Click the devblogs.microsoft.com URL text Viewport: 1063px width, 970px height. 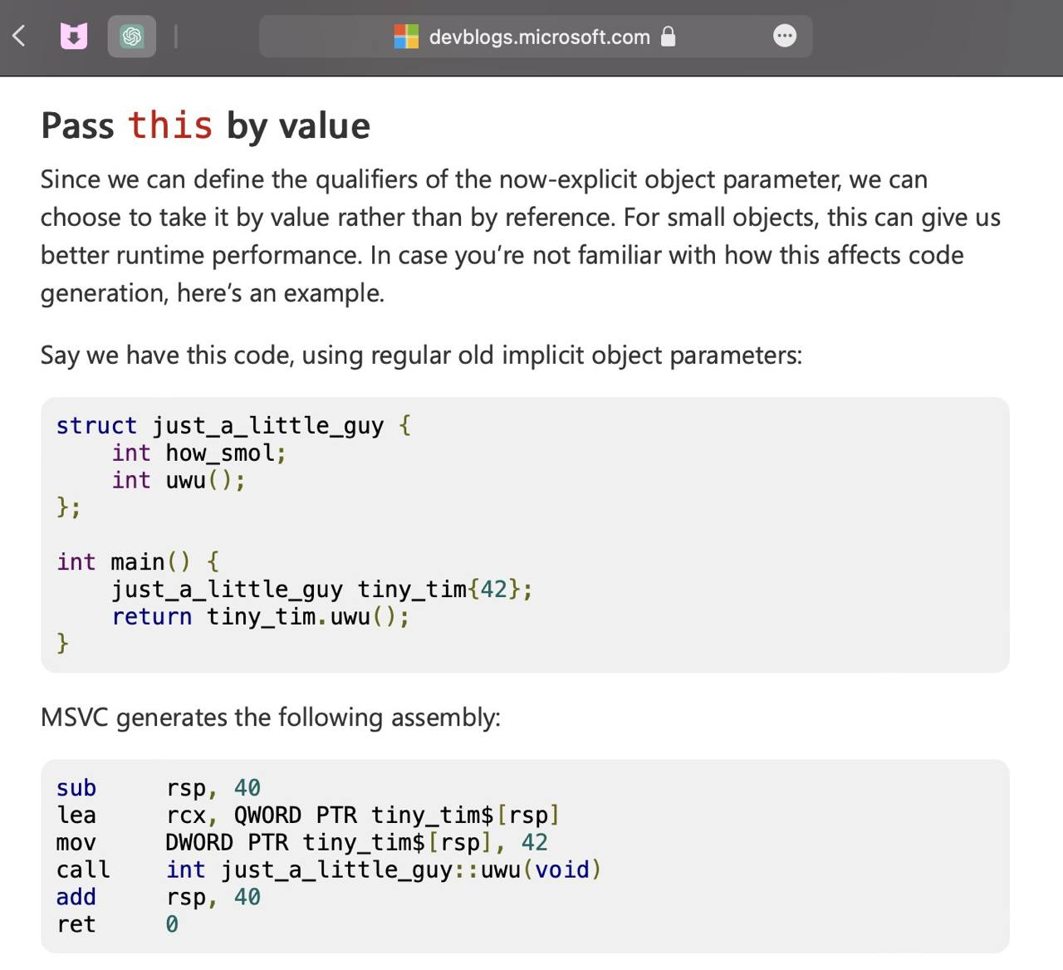[539, 37]
